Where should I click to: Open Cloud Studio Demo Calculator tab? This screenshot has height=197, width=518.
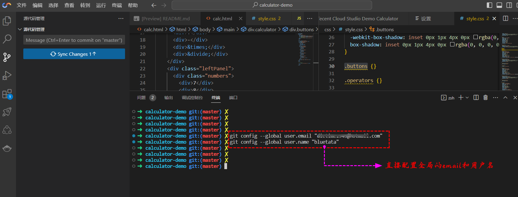tap(363, 18)
